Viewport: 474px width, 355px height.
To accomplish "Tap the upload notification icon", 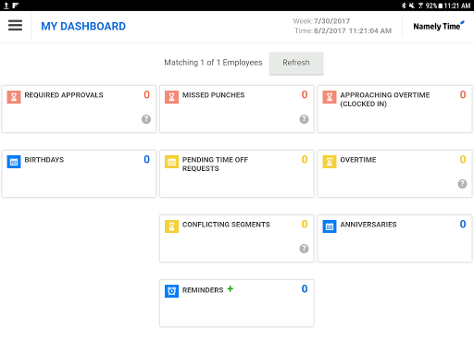I will point(6,6).
